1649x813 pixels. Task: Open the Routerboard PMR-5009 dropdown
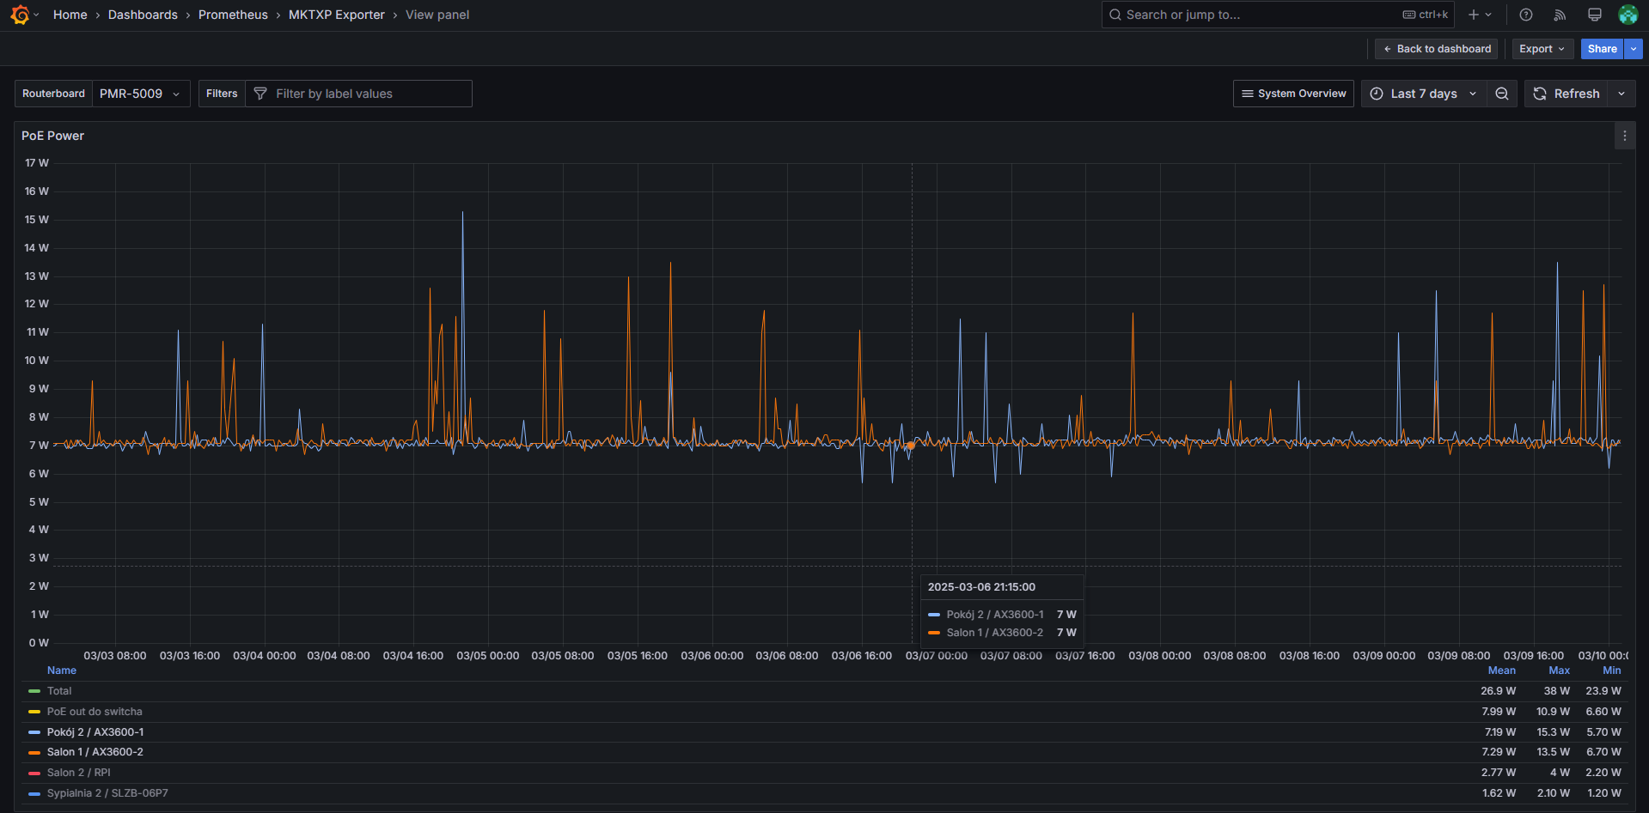click(140, 94)
